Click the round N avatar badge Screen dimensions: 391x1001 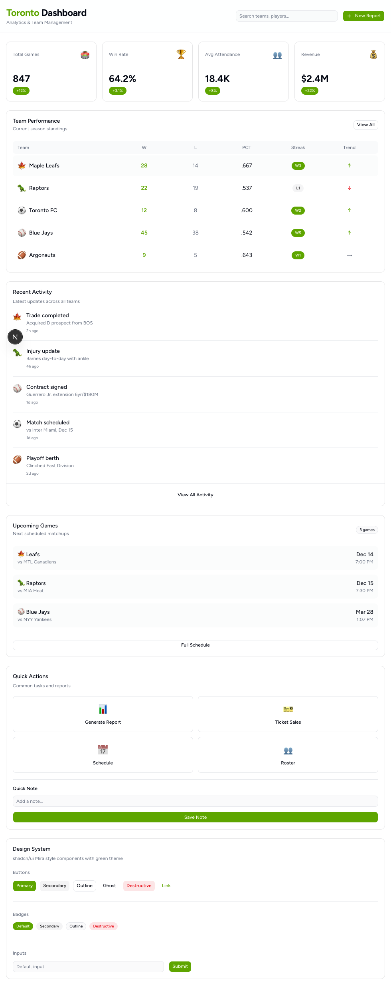(x=15, y=337)
